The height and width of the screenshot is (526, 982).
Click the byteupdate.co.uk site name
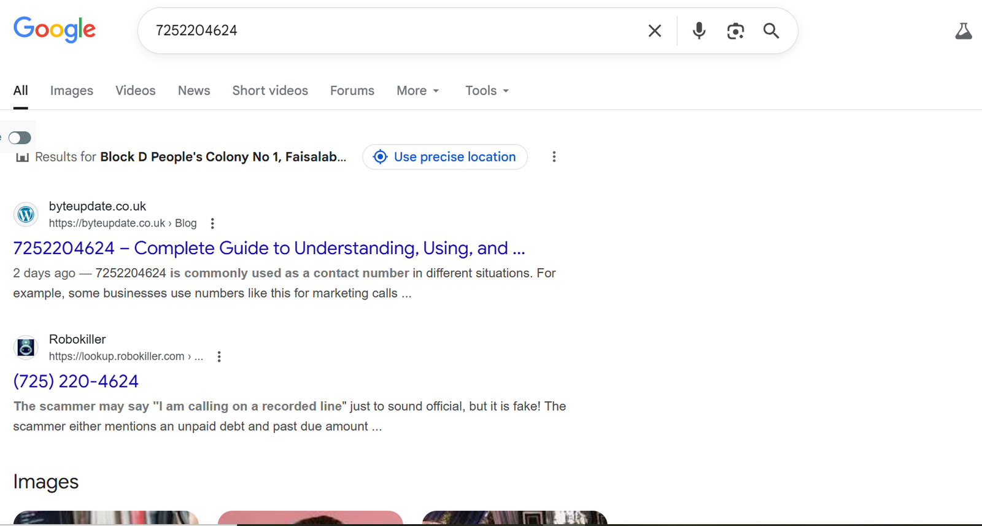point(98,206)
